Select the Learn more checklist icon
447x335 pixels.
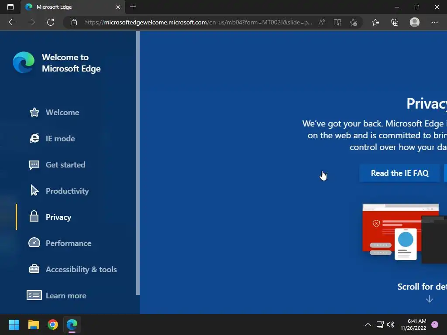[34, 295]
